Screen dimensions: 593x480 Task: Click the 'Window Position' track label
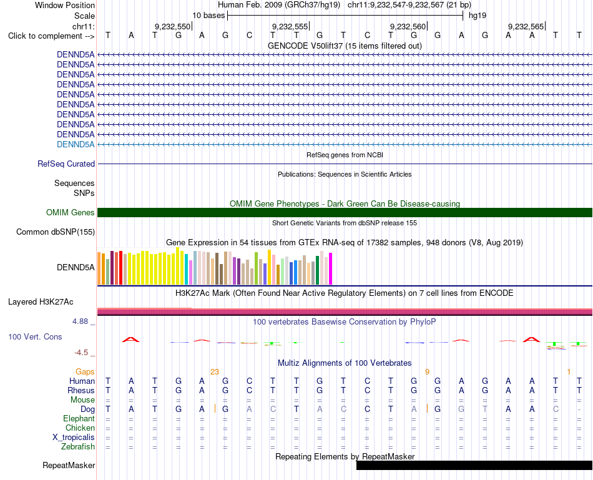coord(65,5)
